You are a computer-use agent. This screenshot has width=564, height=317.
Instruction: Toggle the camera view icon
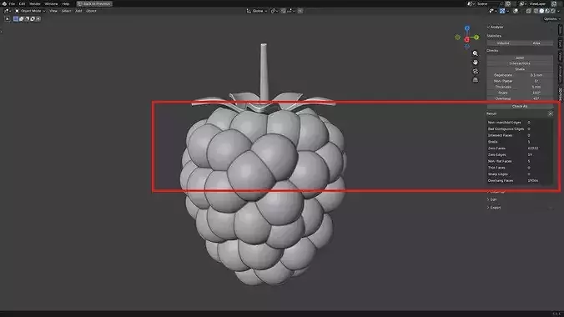tap(476, 71)
